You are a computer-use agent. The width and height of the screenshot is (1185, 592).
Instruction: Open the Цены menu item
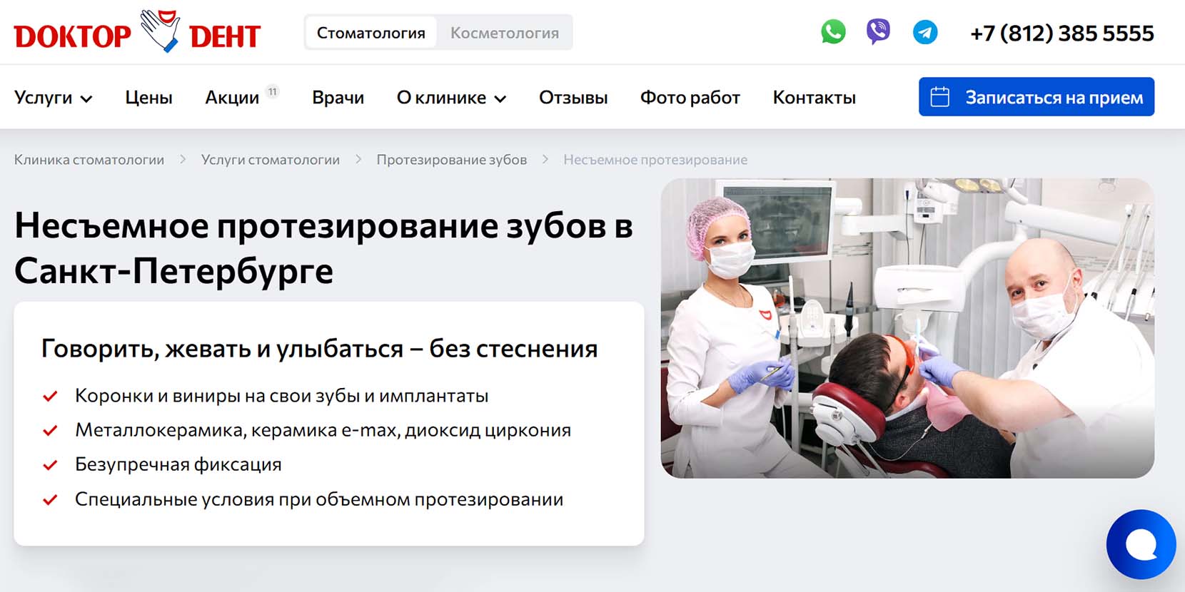pyautogui.click(x=148, y=98)
